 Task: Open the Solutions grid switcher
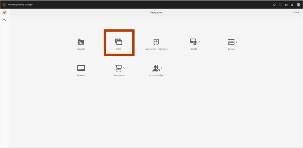click(280, 5)
